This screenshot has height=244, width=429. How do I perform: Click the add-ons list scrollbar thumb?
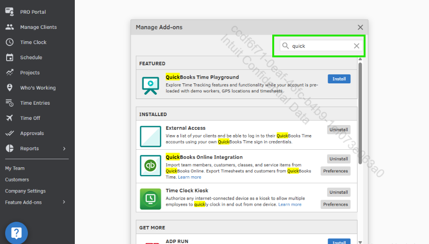pos(360,113)
